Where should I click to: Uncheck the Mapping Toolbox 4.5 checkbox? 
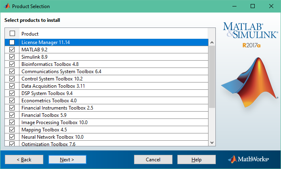click(12, 130)
